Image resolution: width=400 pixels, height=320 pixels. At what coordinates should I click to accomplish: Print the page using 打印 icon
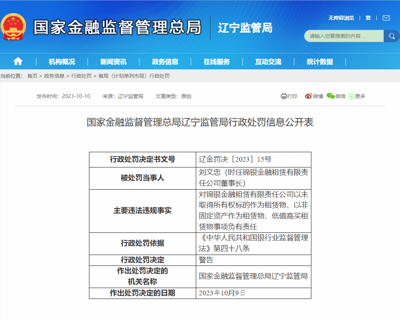point(289,96)
